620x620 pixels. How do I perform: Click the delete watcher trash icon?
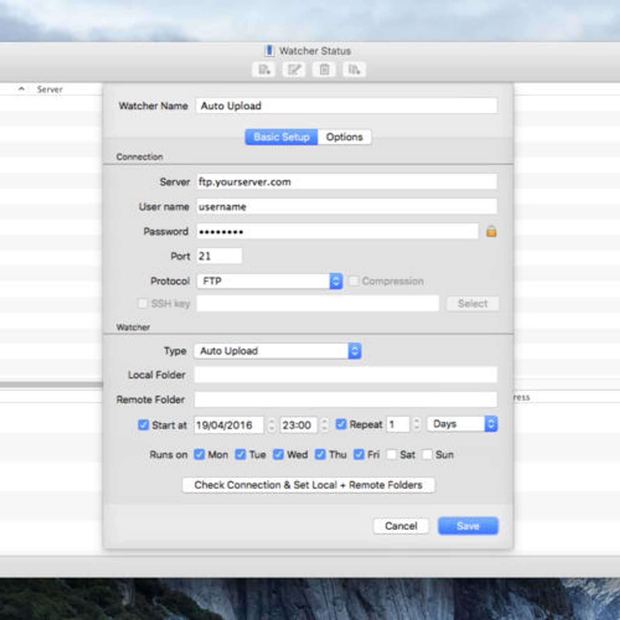pos(324,69)
